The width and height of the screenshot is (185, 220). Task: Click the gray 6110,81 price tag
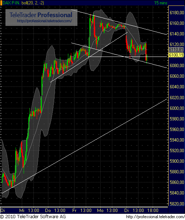tap(176, 50)
